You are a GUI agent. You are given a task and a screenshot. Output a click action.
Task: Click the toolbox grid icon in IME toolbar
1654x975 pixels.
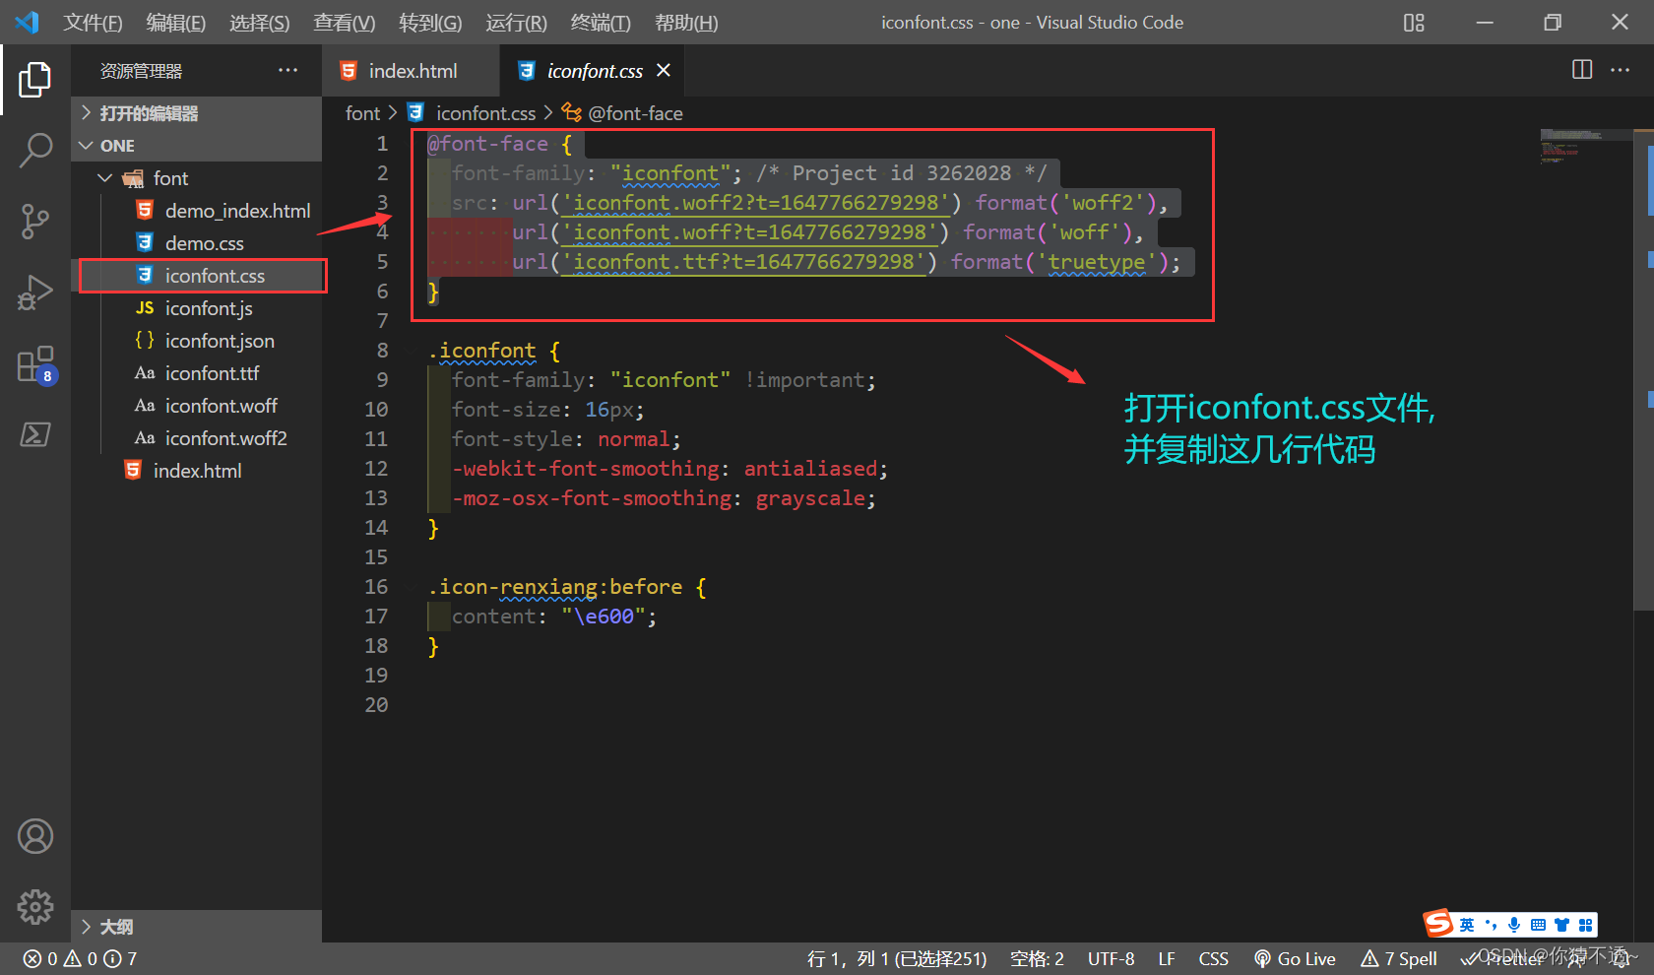click(x=1585, y=925)
